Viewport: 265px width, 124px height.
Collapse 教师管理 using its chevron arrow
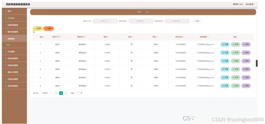[x=24, y=39]
